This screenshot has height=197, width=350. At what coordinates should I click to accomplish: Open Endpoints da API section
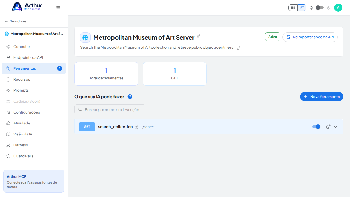34,57
